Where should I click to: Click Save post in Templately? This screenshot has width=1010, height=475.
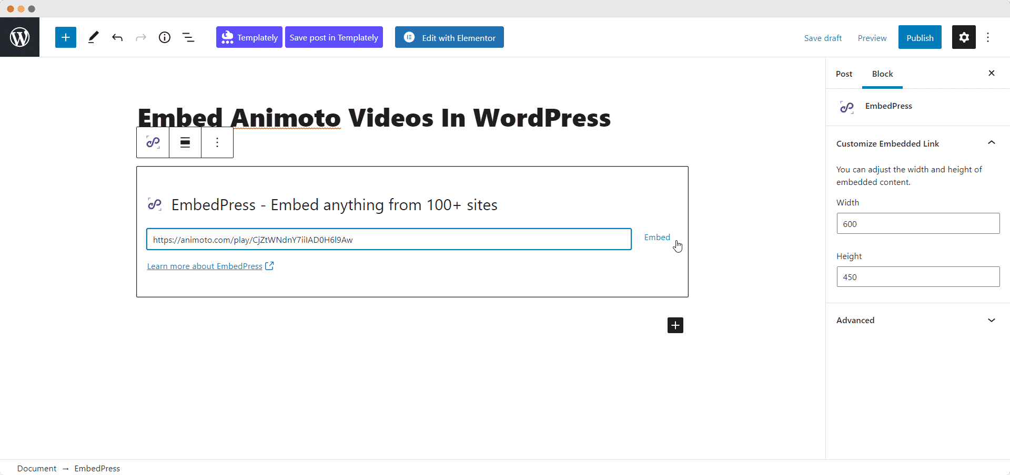(x=334, y=37)
